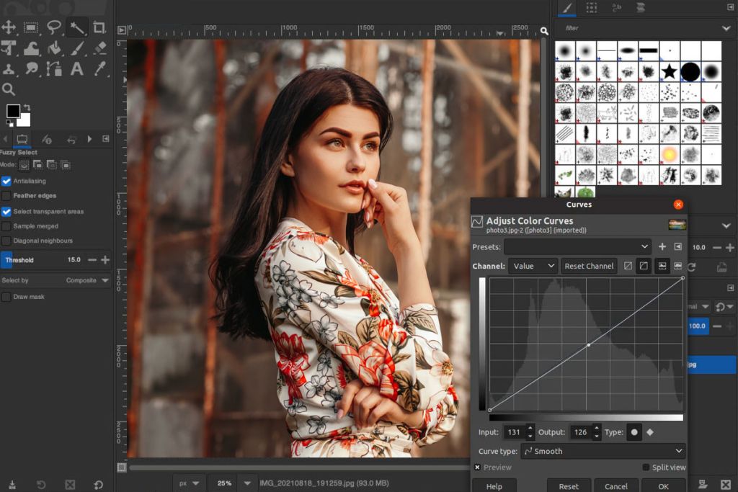Enable Feather edges option
Screen dimensions: 738x492
point(6,195)
